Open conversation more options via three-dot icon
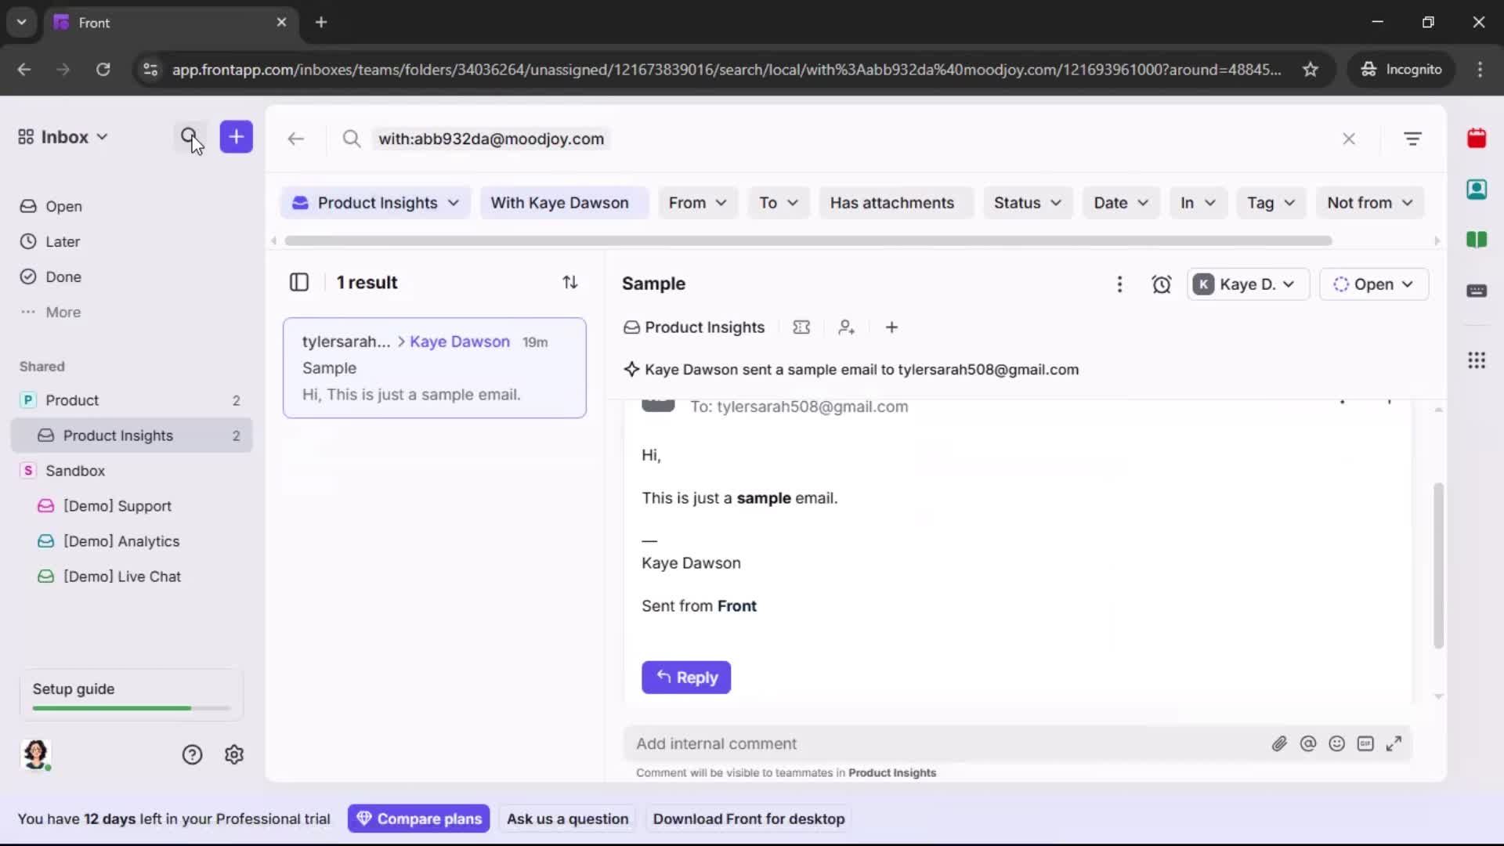1504x846 pixels. point(1120,284)
